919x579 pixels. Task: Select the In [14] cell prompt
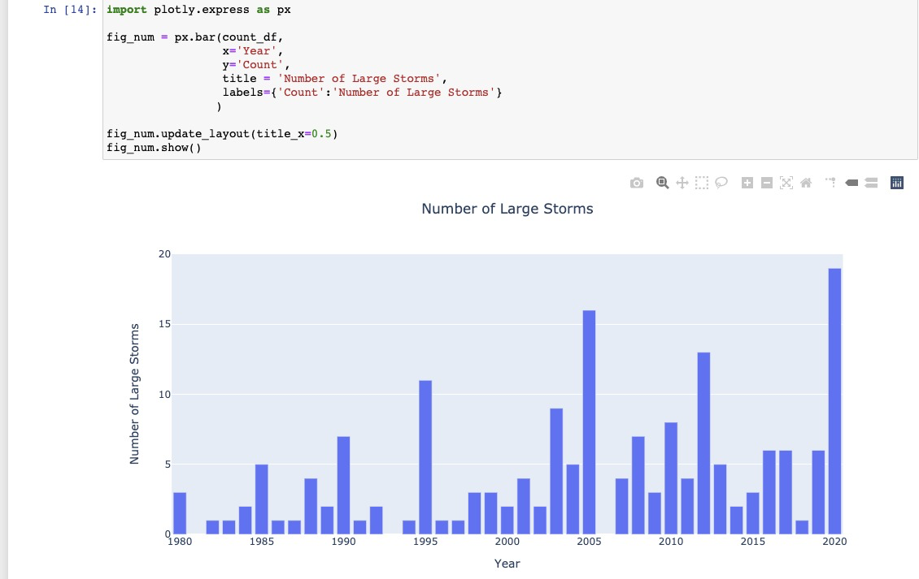[x=70, y=10]
